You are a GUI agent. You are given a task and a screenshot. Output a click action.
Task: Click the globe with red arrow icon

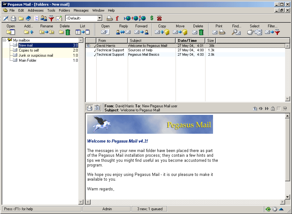tap(135, 18)
